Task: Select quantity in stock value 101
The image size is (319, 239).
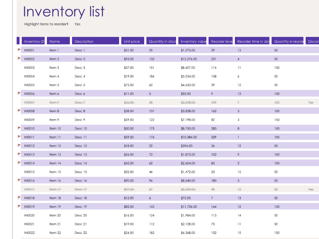Action: point(152,111)
